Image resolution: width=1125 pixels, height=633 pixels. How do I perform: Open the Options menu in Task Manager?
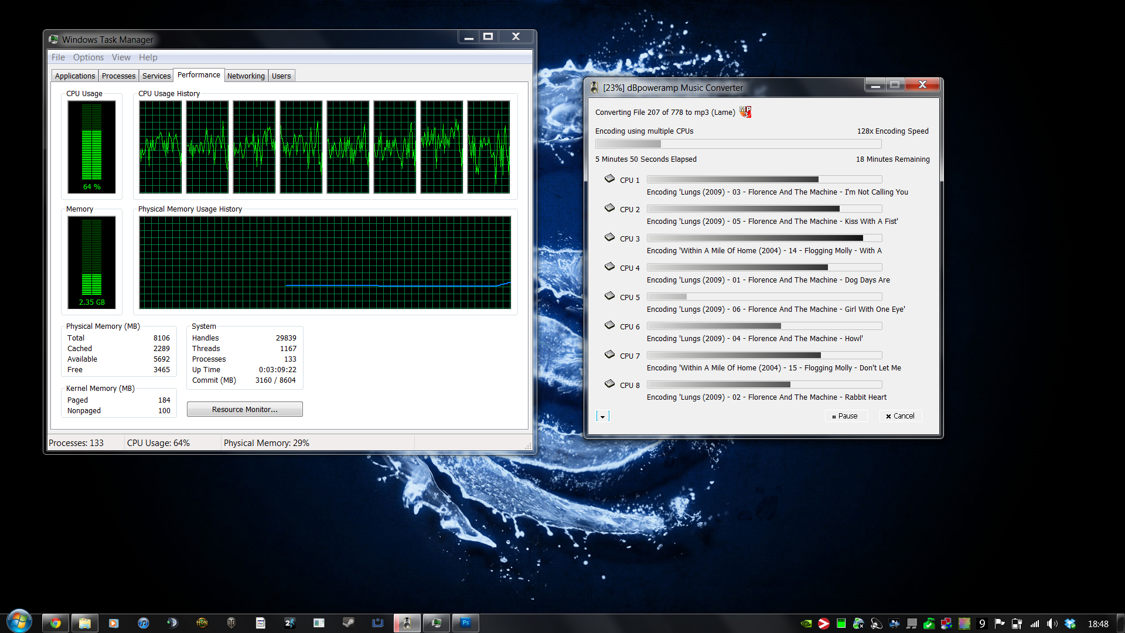point(88,57)
